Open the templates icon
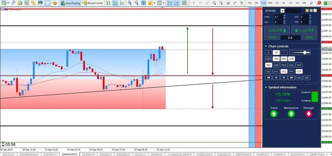Viewport: 332px width, 156px height. (184, 3)
